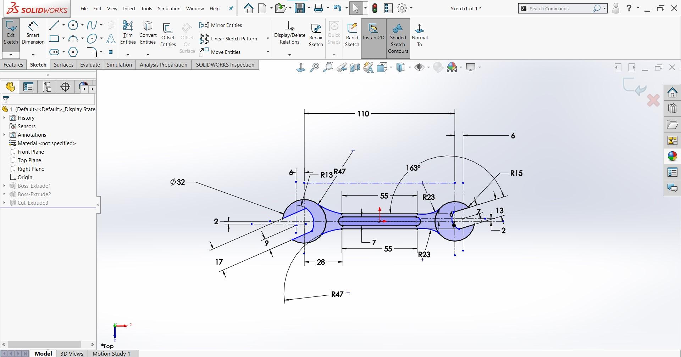
Task: Click the Offset Entities tool
Action: 168,34
